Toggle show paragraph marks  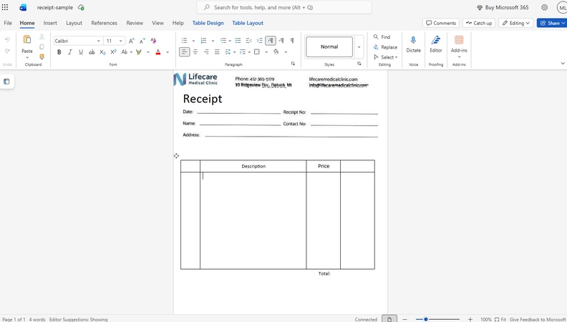pyautogui.click(x=292, y=41)
